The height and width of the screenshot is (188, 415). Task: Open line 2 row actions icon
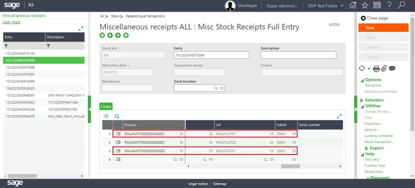click(118, 143)
